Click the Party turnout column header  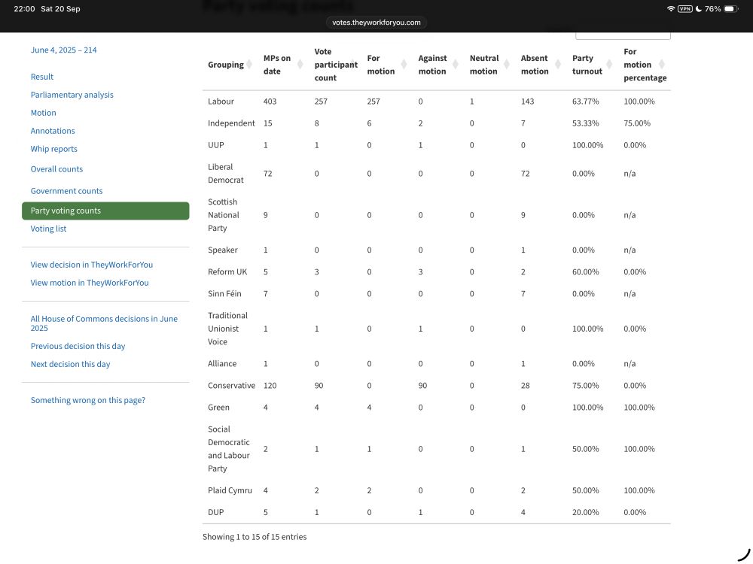click(587, 65)
